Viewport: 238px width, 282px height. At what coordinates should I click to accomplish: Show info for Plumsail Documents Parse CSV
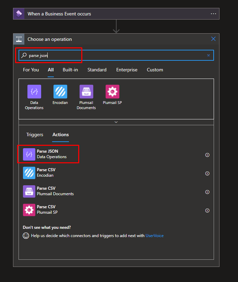(x=207, y=192)
